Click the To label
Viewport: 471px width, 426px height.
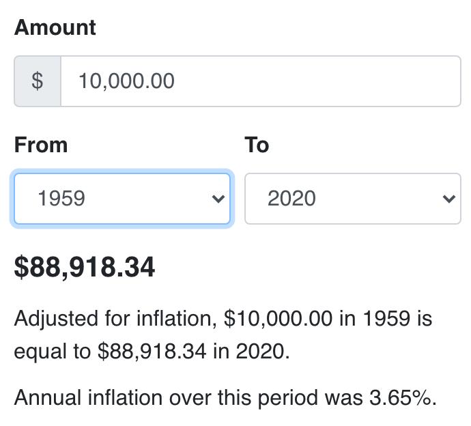(257, 145)
